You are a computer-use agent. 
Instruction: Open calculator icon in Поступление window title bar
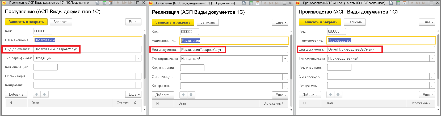(x=104, y=3)
